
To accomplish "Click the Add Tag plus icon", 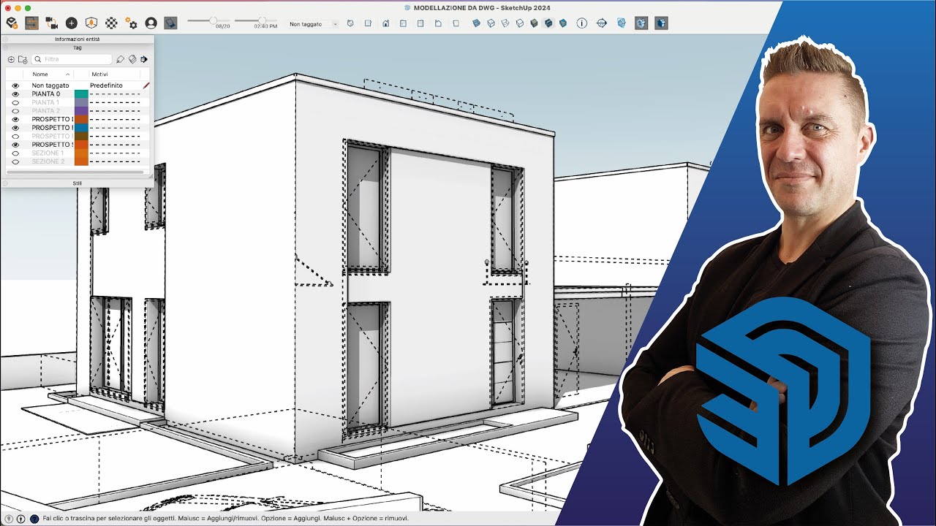I will (x=11, y=59).
